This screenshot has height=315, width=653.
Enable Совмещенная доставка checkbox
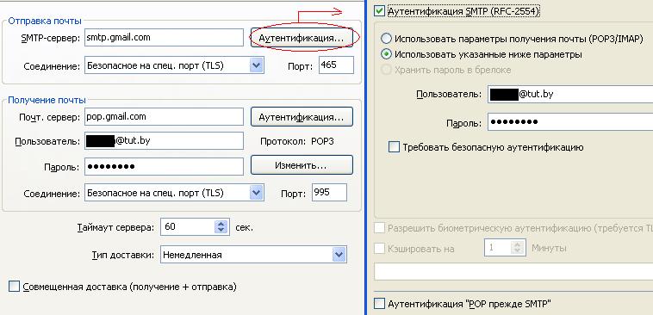click(14, 287)
